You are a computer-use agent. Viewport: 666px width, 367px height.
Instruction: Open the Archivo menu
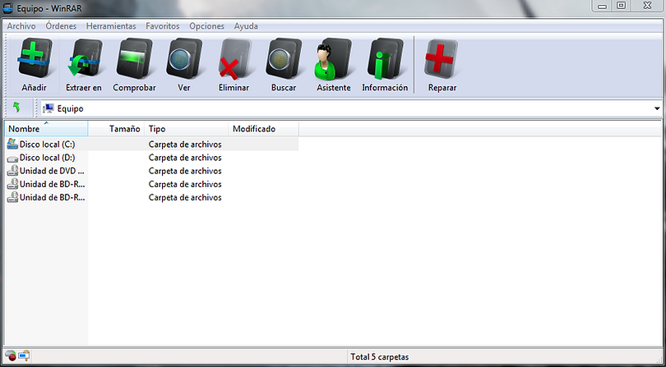(21, 26)
